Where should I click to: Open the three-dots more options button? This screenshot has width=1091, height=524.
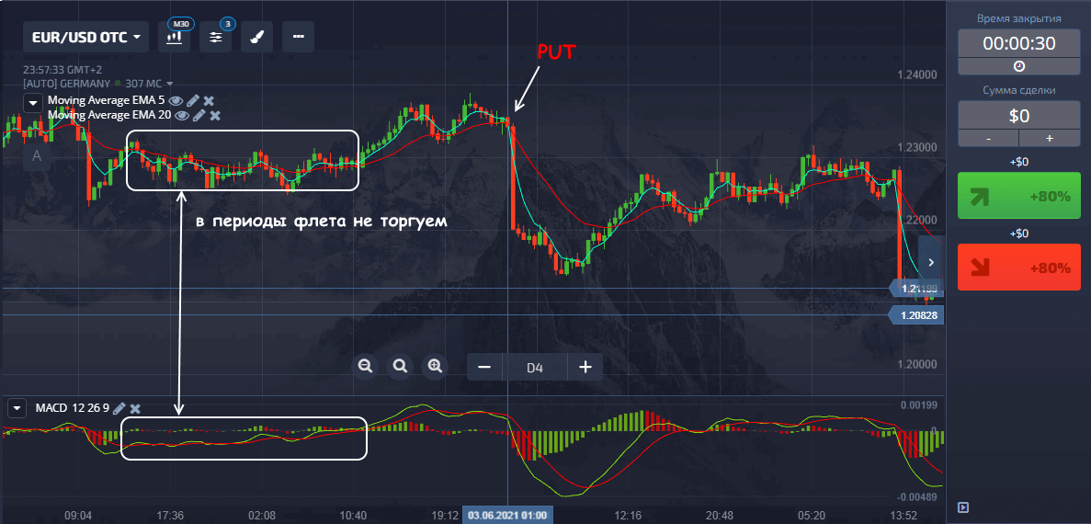click(298, 38)
